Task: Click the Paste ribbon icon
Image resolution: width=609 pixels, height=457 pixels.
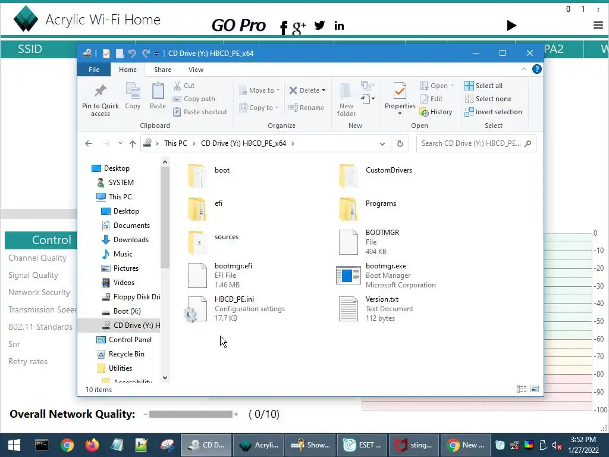Action: pos(158,91)
